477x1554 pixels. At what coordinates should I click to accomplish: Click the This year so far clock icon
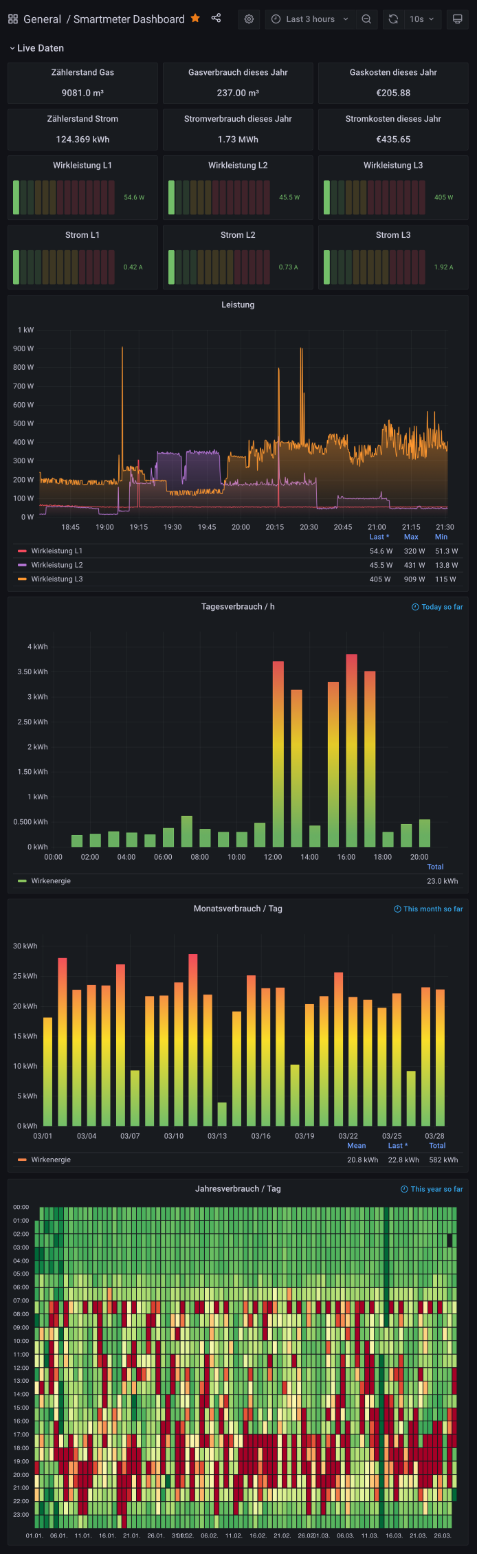tap(404, 1189)
